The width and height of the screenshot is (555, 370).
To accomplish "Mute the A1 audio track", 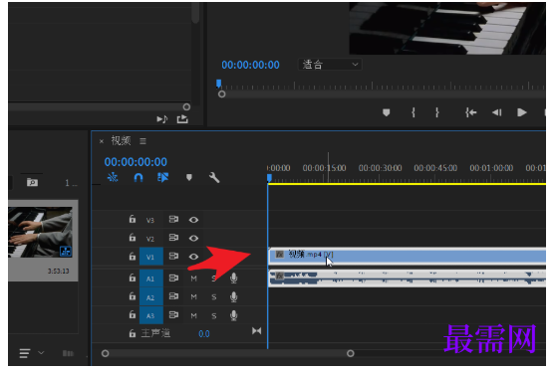I will pos(193,278).
